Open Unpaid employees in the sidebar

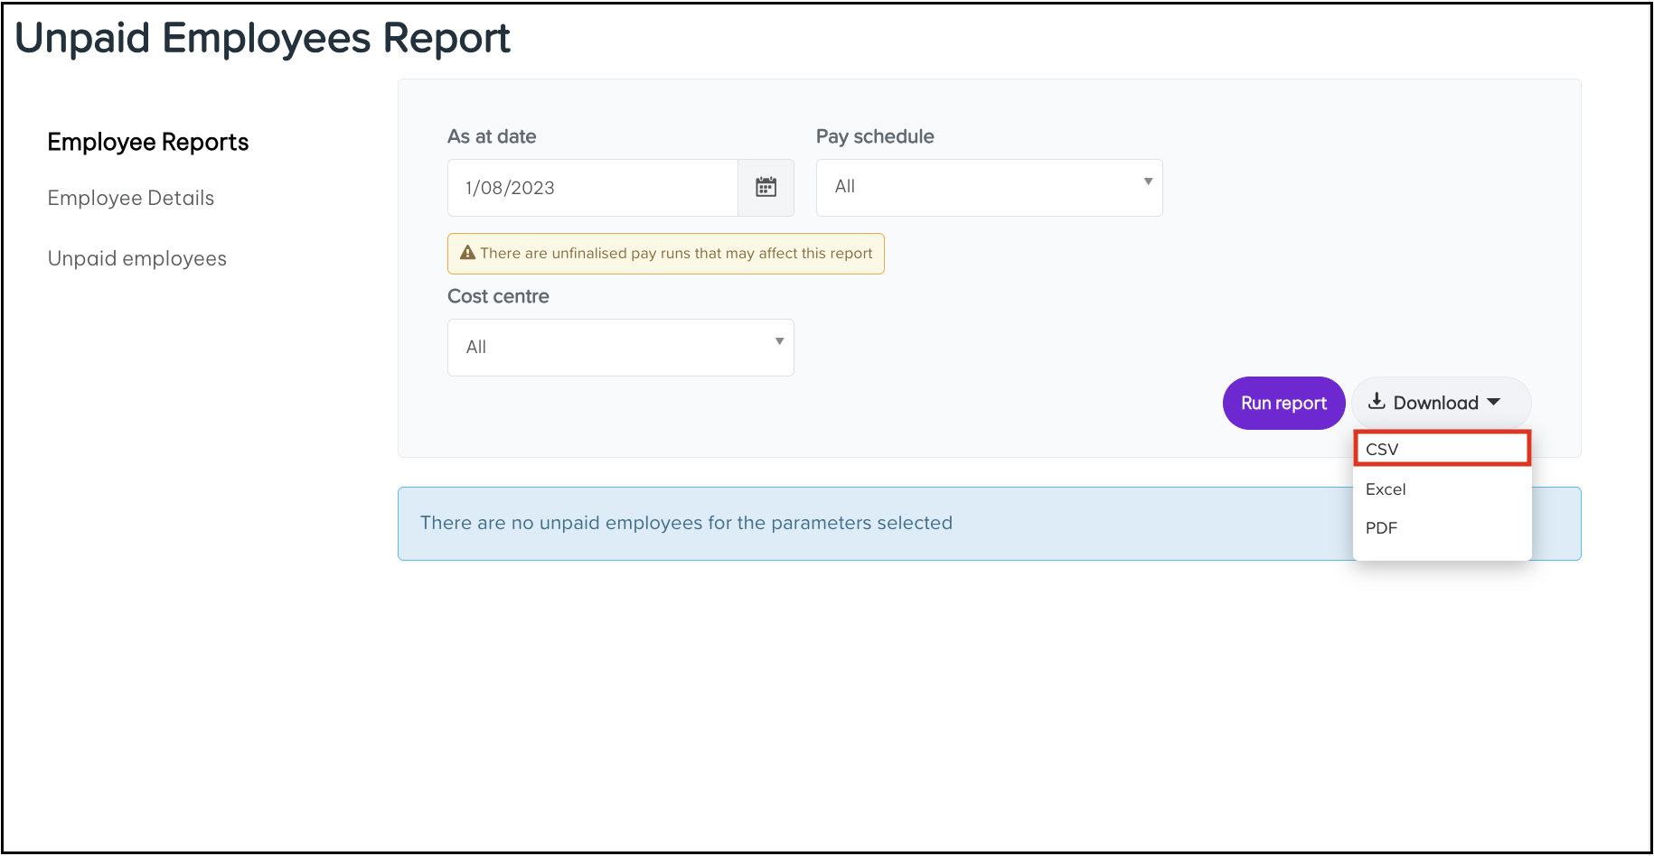click(137, 259)
